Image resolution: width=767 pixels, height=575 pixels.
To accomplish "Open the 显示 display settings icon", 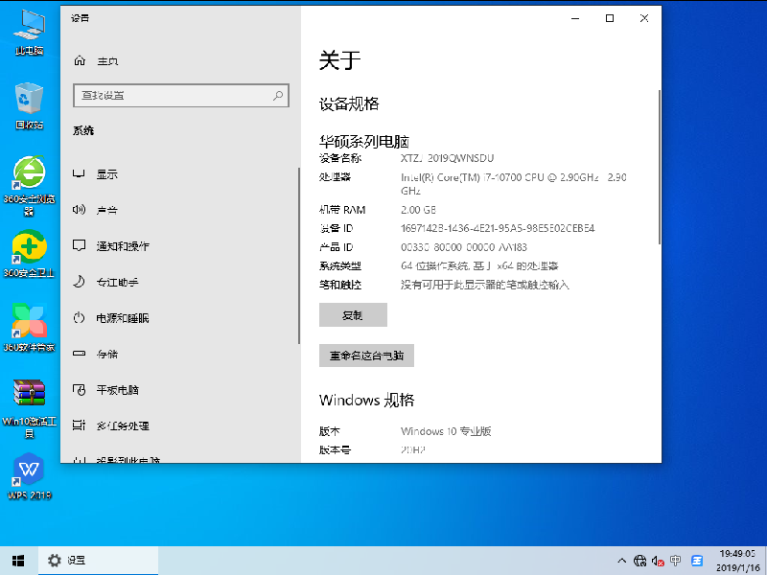I will 79,174.
